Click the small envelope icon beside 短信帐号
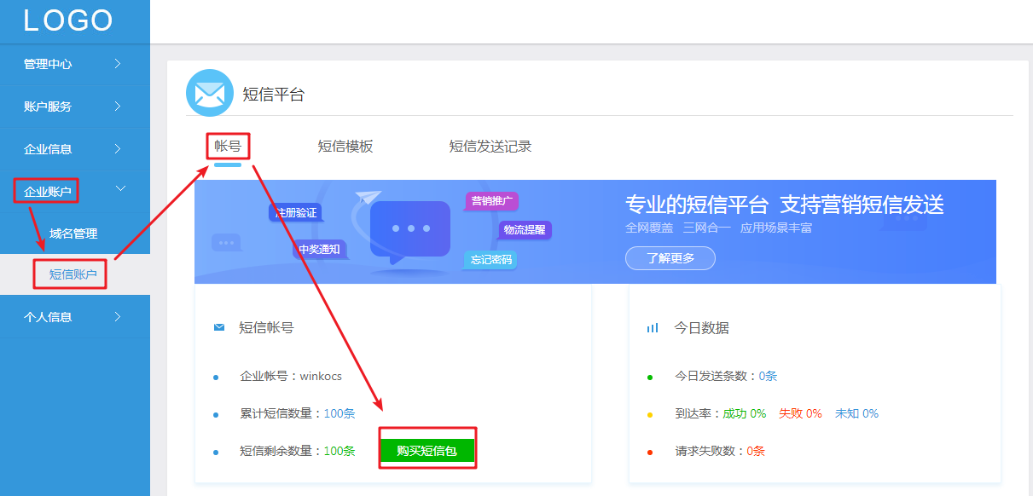This screenshot has height=496, width=1033. (219, 327)
